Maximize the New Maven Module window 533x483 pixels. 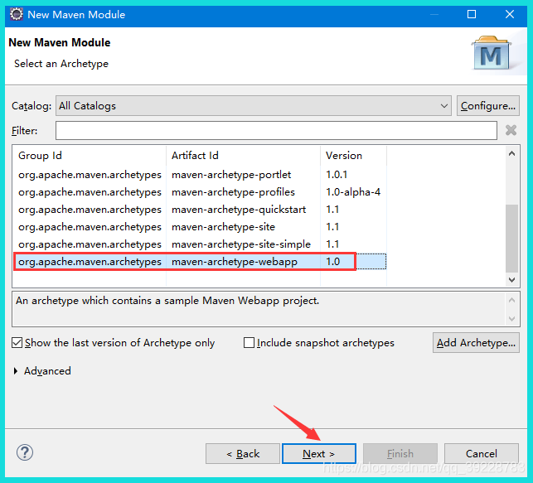[472, 14]
